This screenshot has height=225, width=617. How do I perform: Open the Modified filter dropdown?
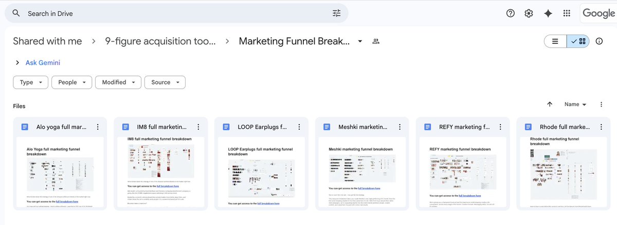coord(118,82)
